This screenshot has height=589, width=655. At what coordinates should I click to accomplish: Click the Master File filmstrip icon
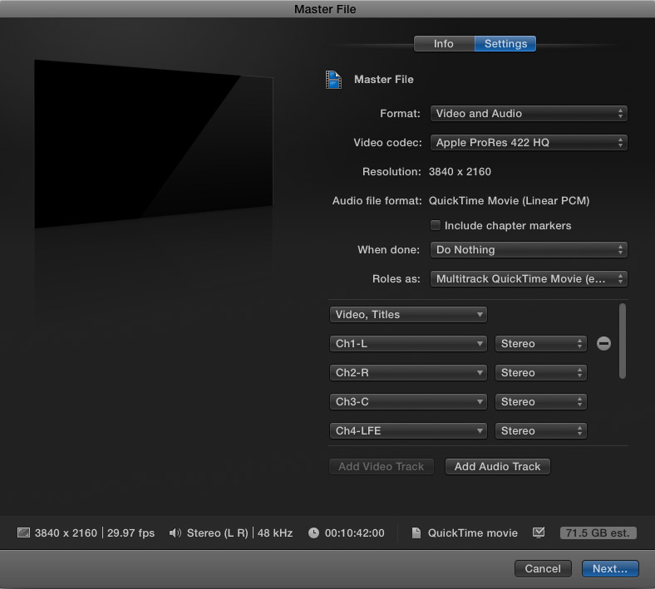point(333,80)
